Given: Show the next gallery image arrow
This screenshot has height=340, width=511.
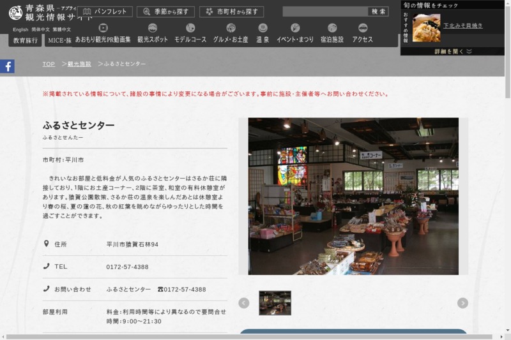Looking at the screenshot, I should click(462, 303).
